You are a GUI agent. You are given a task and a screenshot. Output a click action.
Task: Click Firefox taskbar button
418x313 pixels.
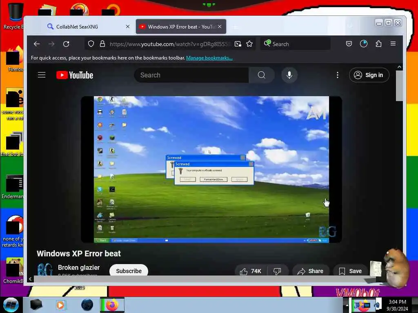click(x=112, y=305)
